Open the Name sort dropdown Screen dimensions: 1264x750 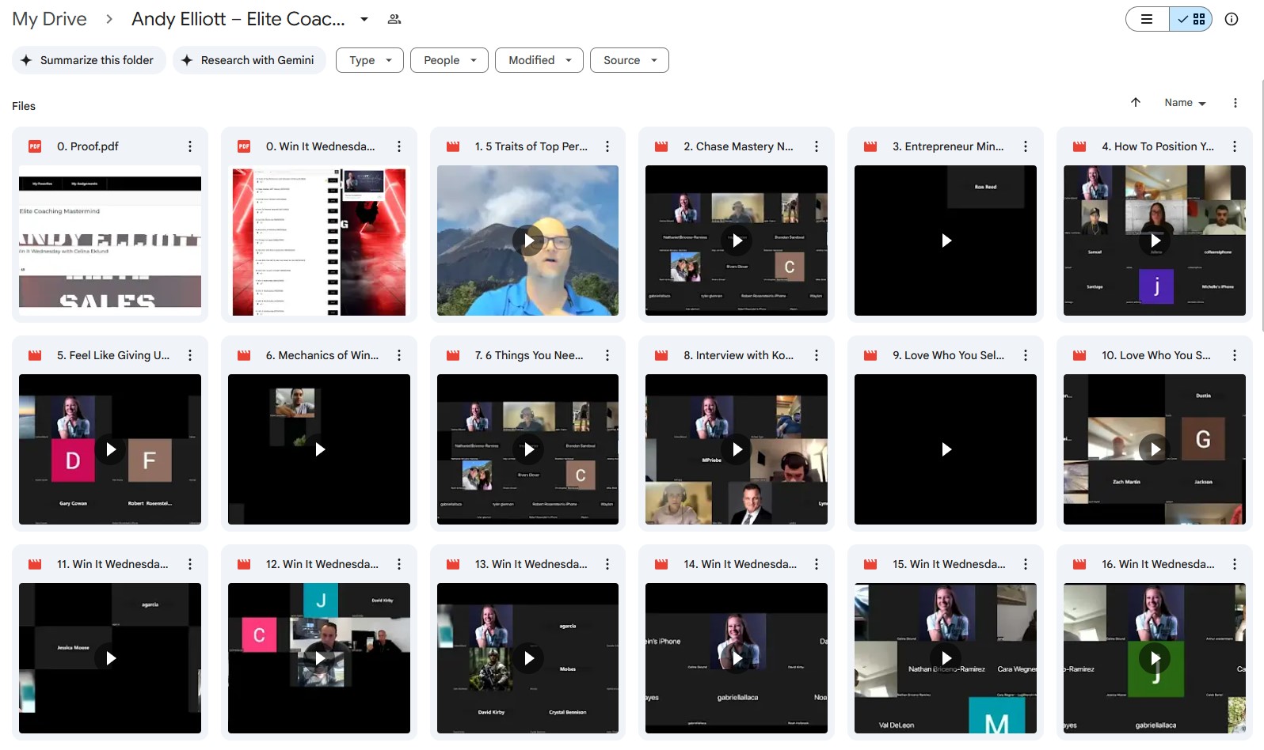(1185, 103)
